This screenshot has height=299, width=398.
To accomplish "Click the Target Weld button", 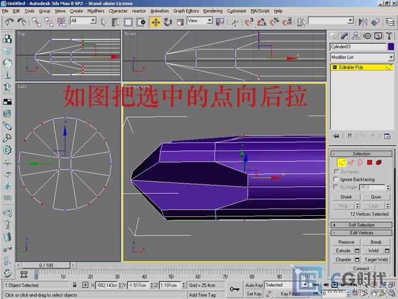I will (376, 260).
